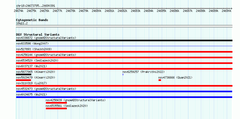
Task: Open the nsv5929479 (Almarri2020) label
Action: (36, 77)
